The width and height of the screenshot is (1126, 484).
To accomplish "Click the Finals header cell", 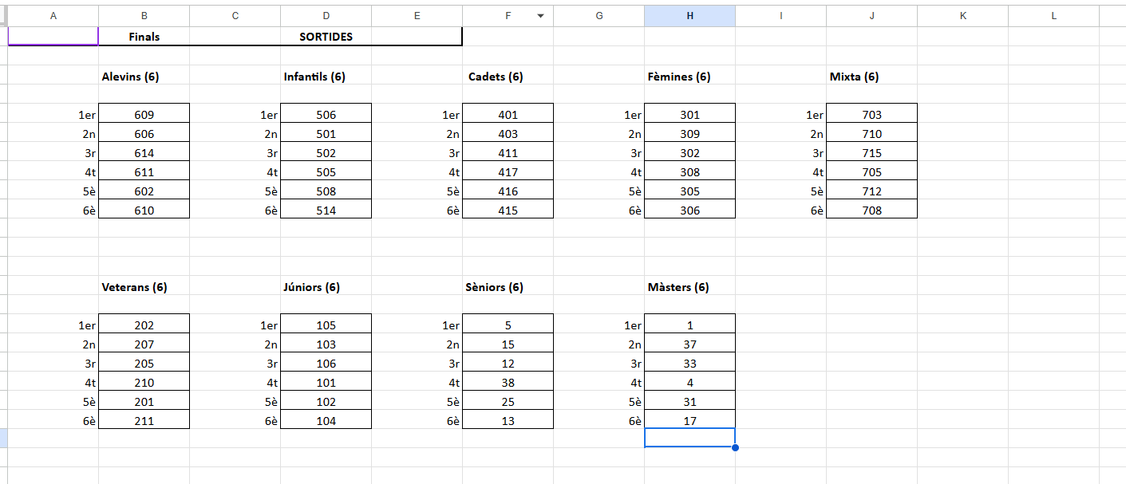I will pyautogui.click(x=144, y=37).
